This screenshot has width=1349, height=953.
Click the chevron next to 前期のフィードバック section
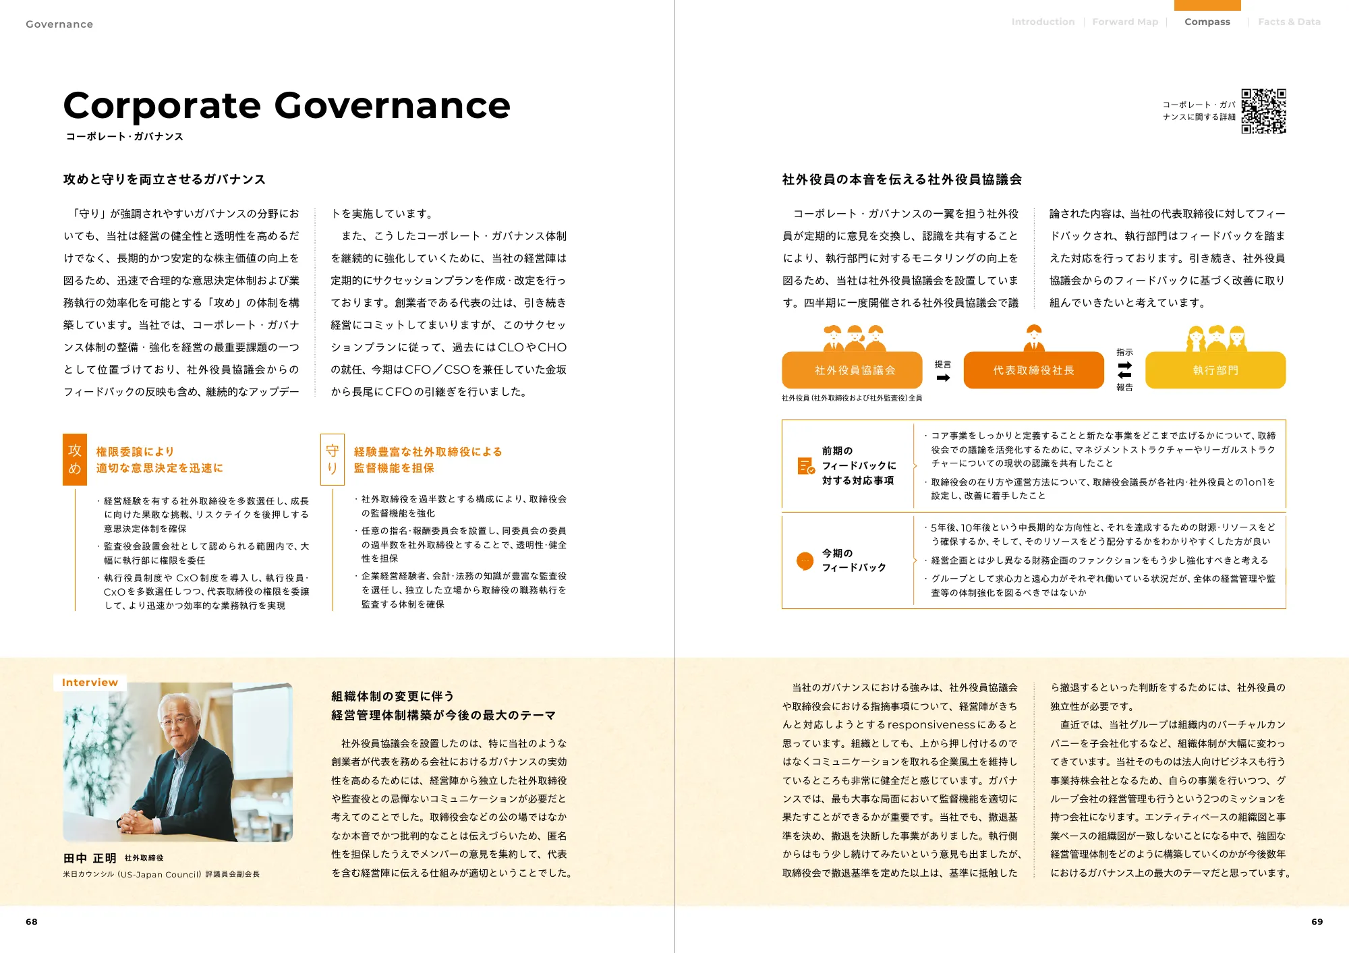[x=915, y=466]
